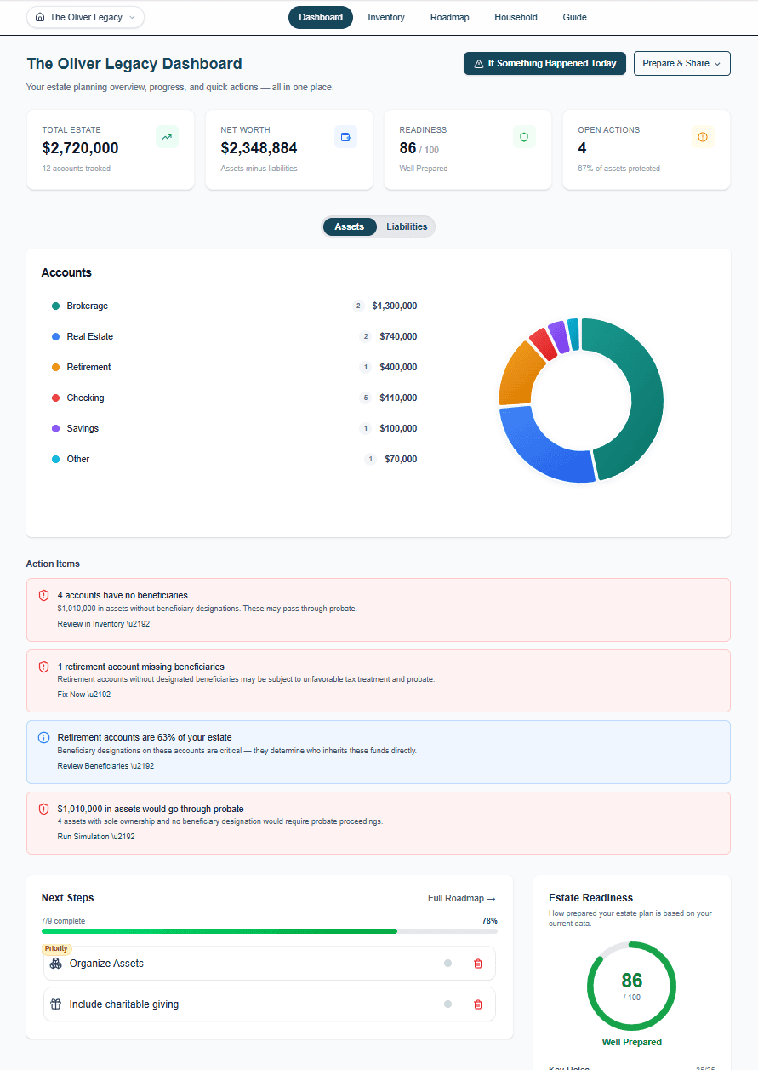
Task: Click the Total Estate trend arrow icon
Action: 167,137
